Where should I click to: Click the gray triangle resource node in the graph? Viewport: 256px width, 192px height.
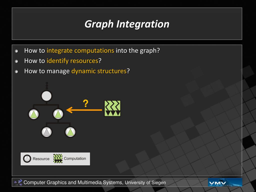(47, 132)
